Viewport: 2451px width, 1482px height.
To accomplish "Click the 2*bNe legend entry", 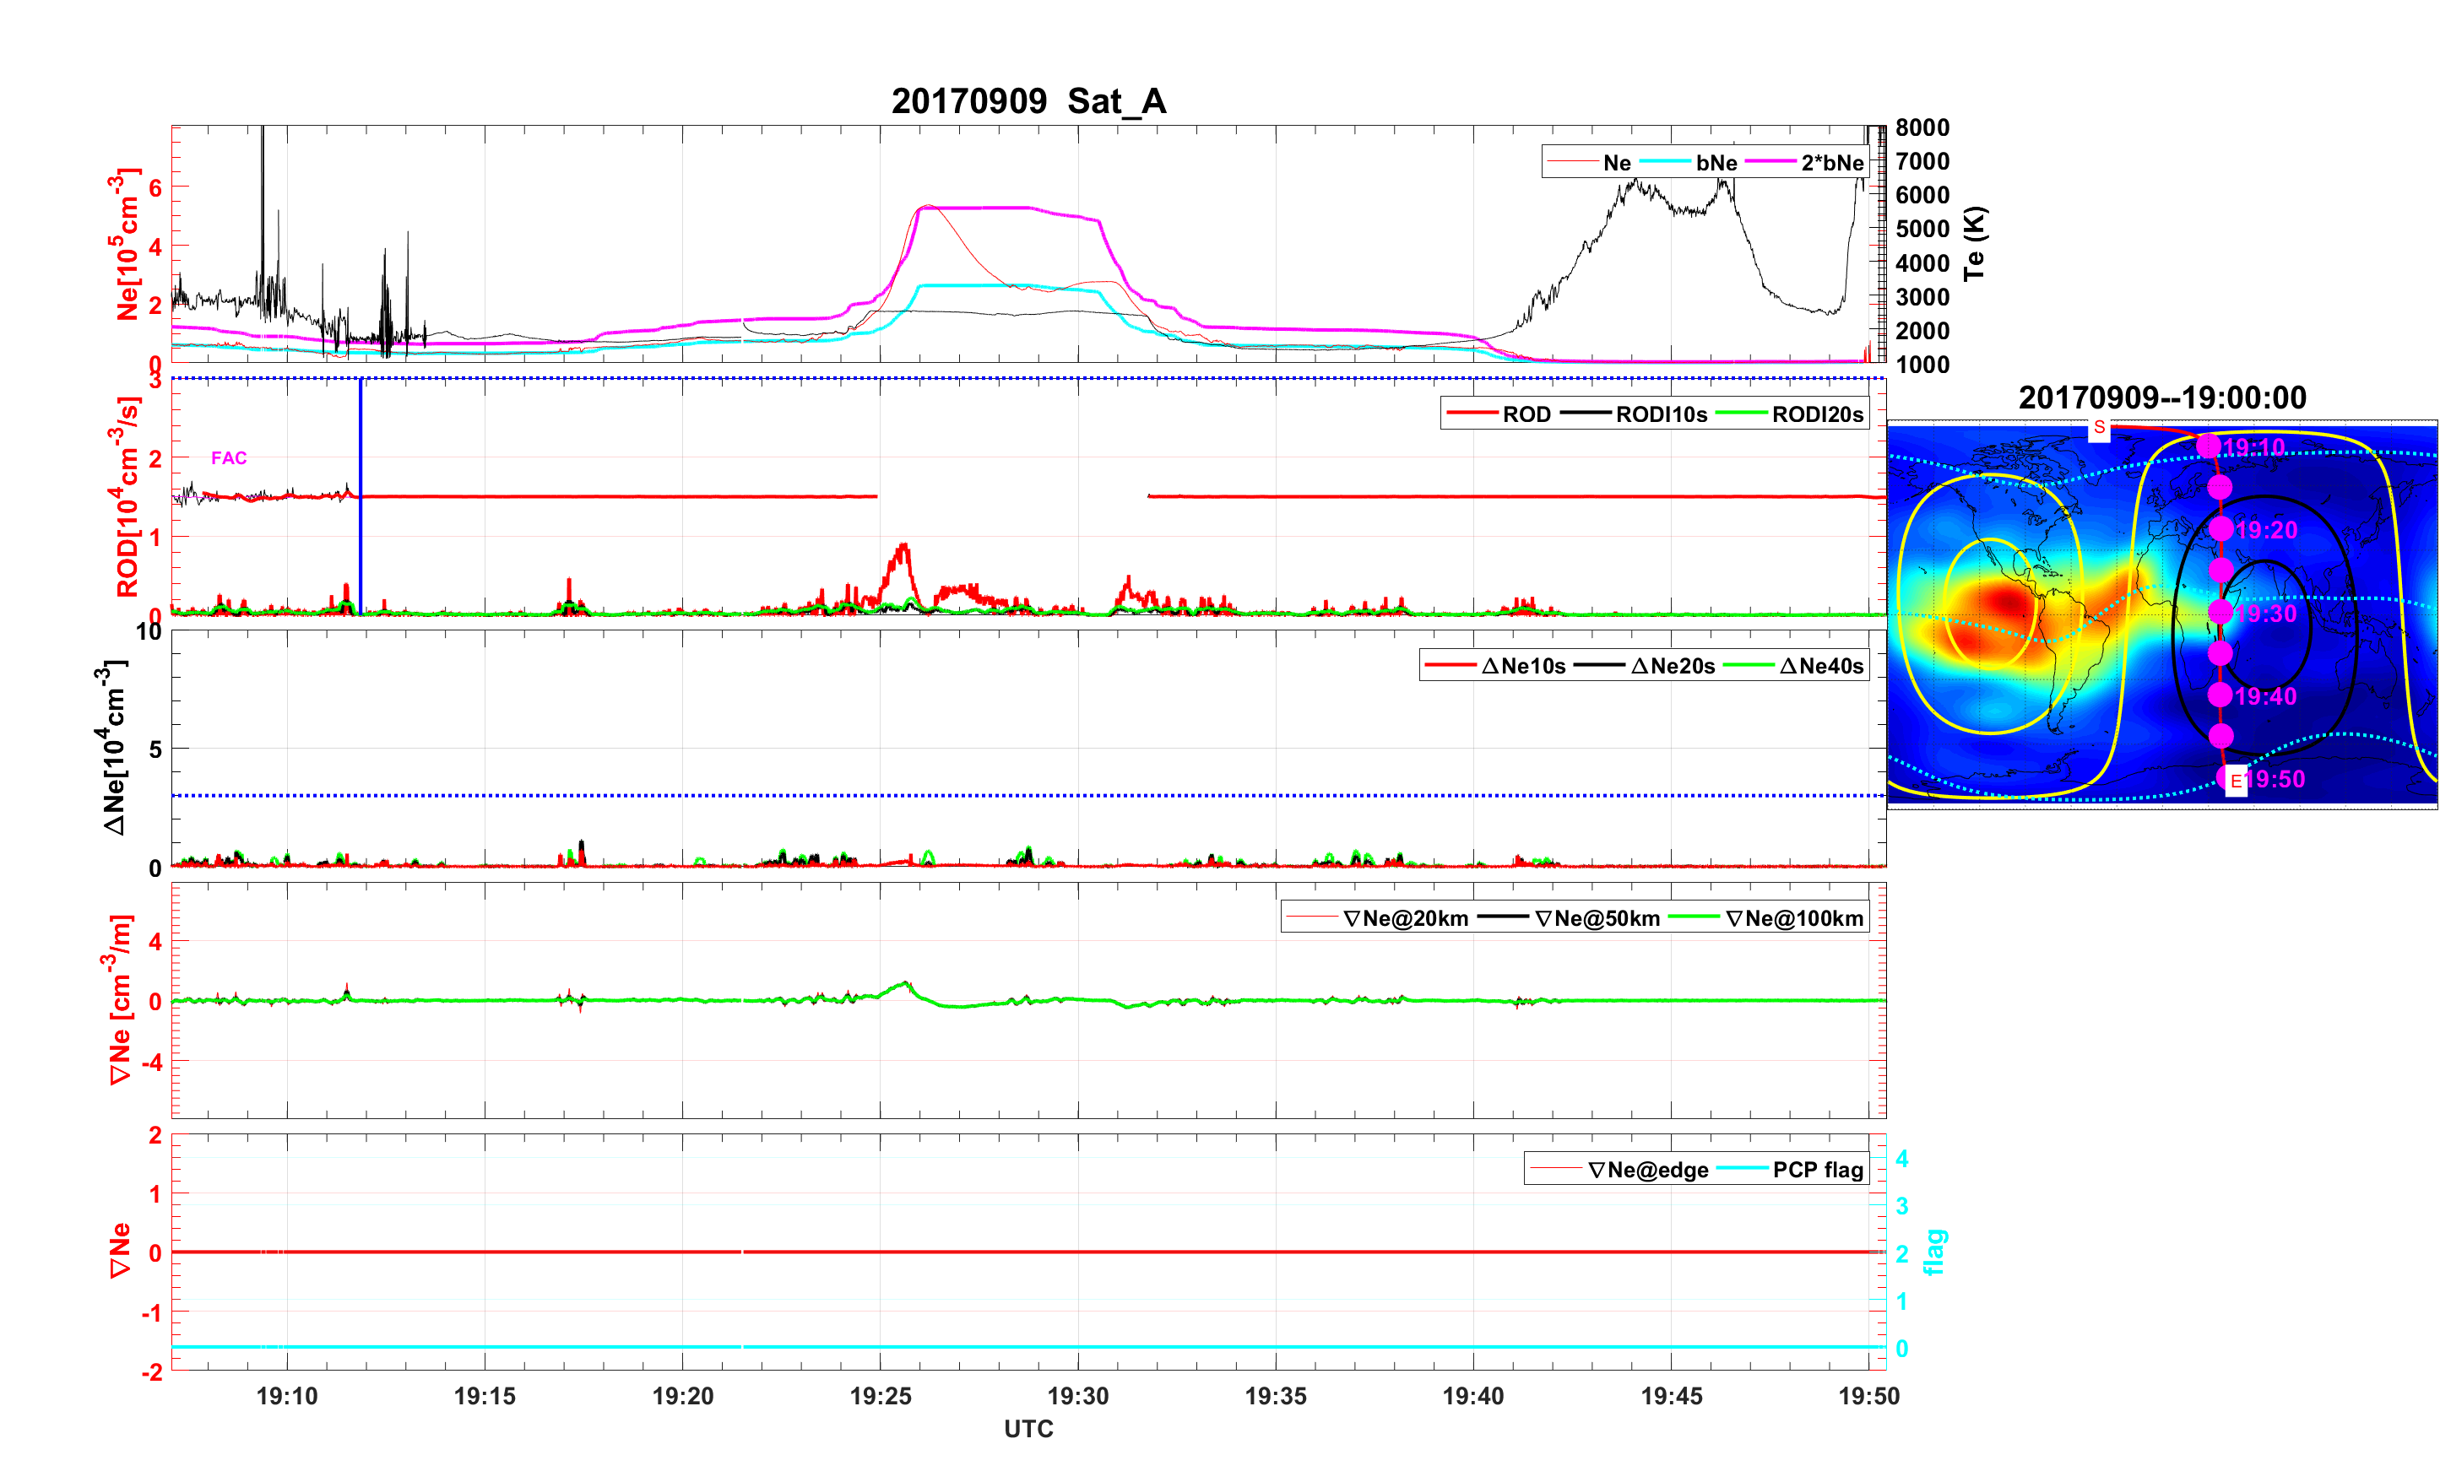I will point(1831,163).
